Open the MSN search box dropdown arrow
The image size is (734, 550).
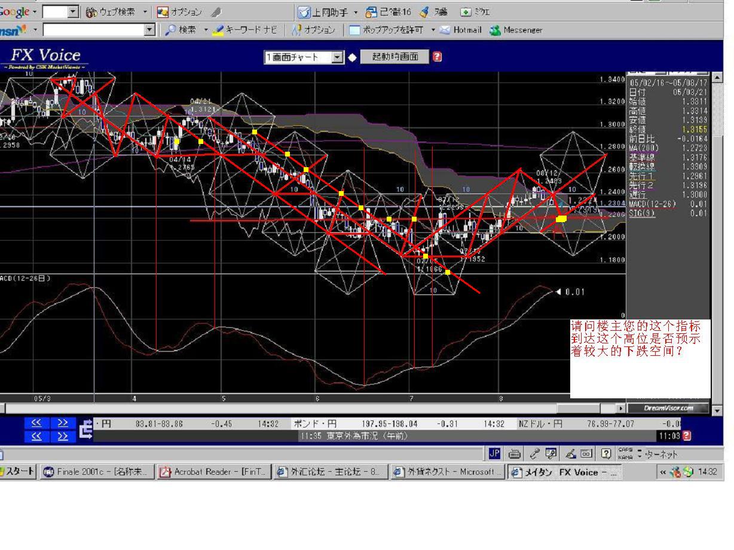150,30
